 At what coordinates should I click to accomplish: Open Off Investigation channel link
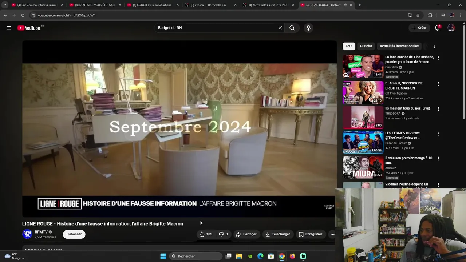(396, 94)
